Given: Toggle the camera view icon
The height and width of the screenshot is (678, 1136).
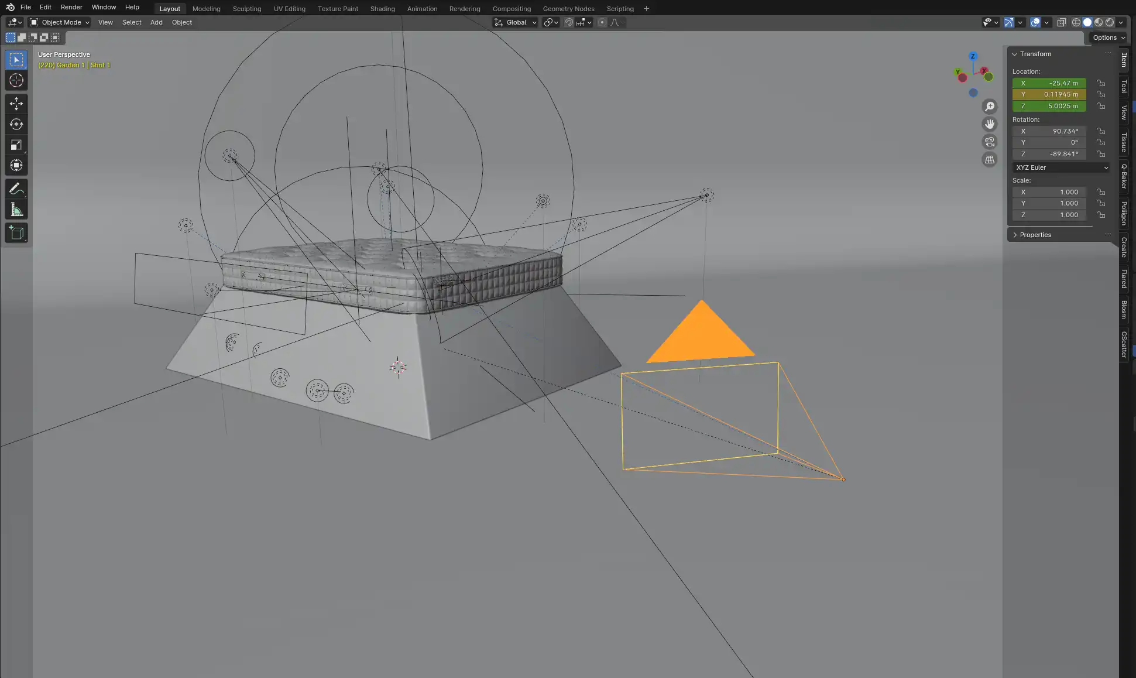Looking at the screenshot, I should tap(990, 142).
